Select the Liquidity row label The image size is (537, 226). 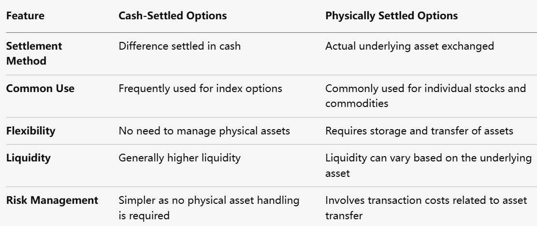point(28,158)
